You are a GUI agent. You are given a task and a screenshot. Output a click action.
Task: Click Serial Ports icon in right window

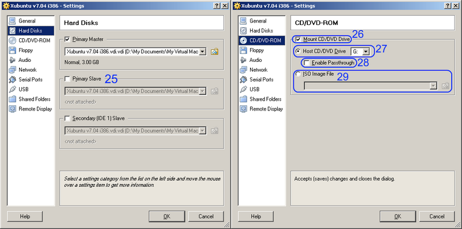[243, 80]
